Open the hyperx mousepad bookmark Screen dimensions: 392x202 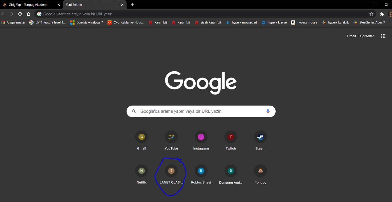coord(241,22)
